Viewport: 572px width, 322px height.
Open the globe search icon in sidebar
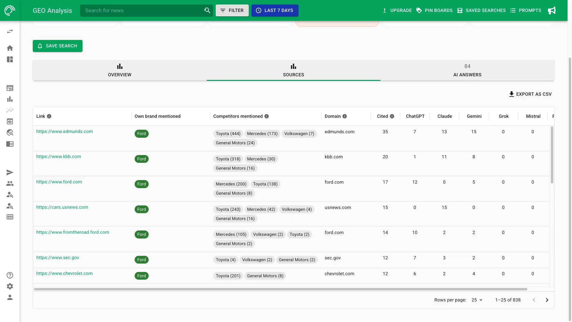coord(10,133)
